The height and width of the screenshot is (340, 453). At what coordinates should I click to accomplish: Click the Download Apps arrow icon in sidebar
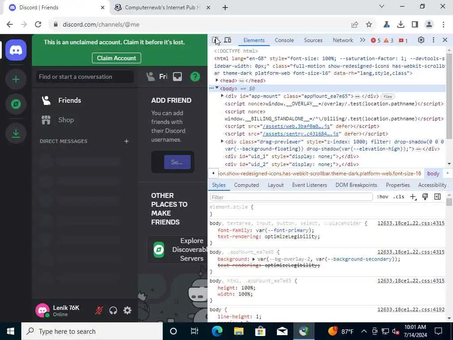pos(16,133)
